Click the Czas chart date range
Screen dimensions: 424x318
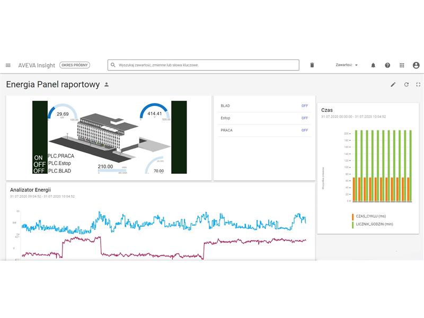(354, 117)
